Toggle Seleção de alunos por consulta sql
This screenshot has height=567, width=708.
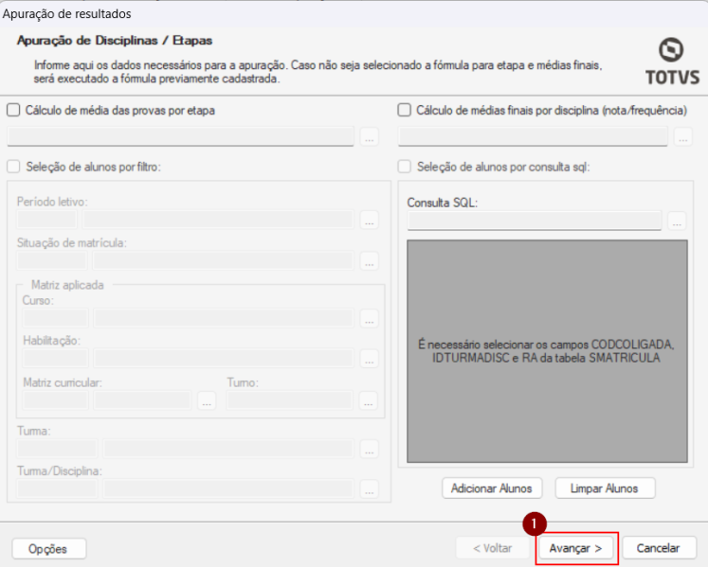pyautogui.click(x=405, y=167)
